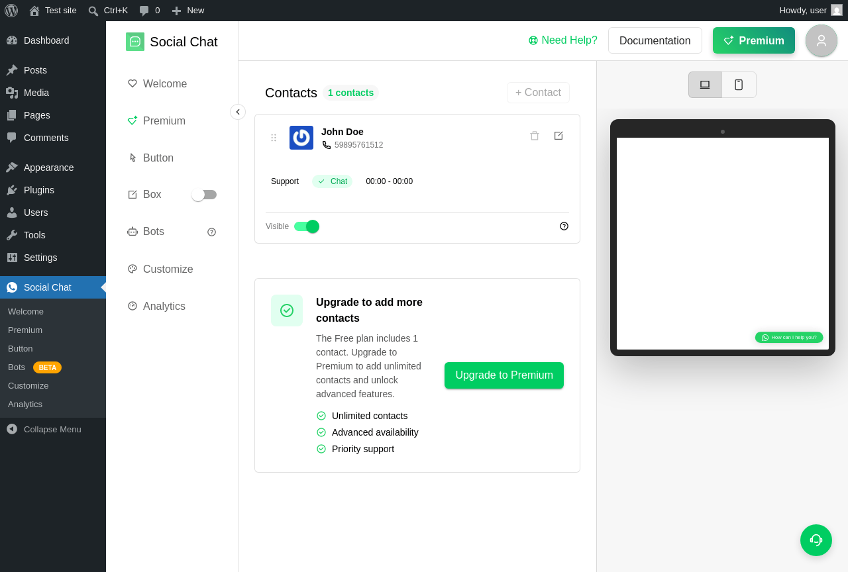Select Social Chat in the admin sidebar
The image size is (848, 572).
53,287
